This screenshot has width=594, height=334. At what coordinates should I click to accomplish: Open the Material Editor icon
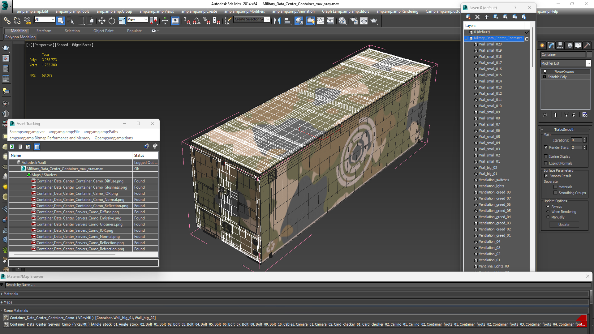tap(342, 21)
